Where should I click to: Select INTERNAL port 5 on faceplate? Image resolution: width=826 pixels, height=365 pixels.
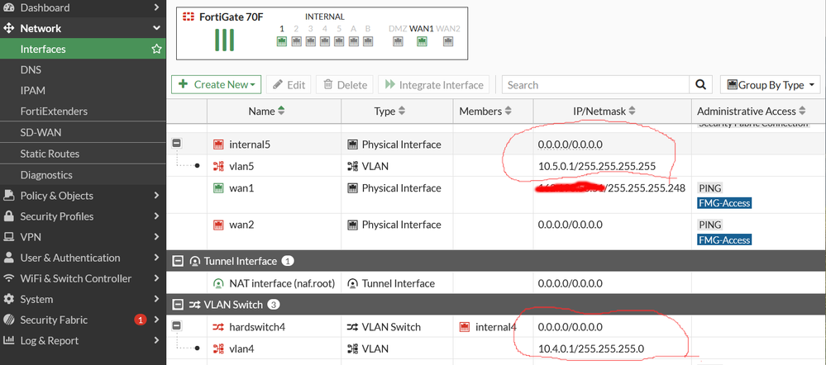[x=339, y=42]
